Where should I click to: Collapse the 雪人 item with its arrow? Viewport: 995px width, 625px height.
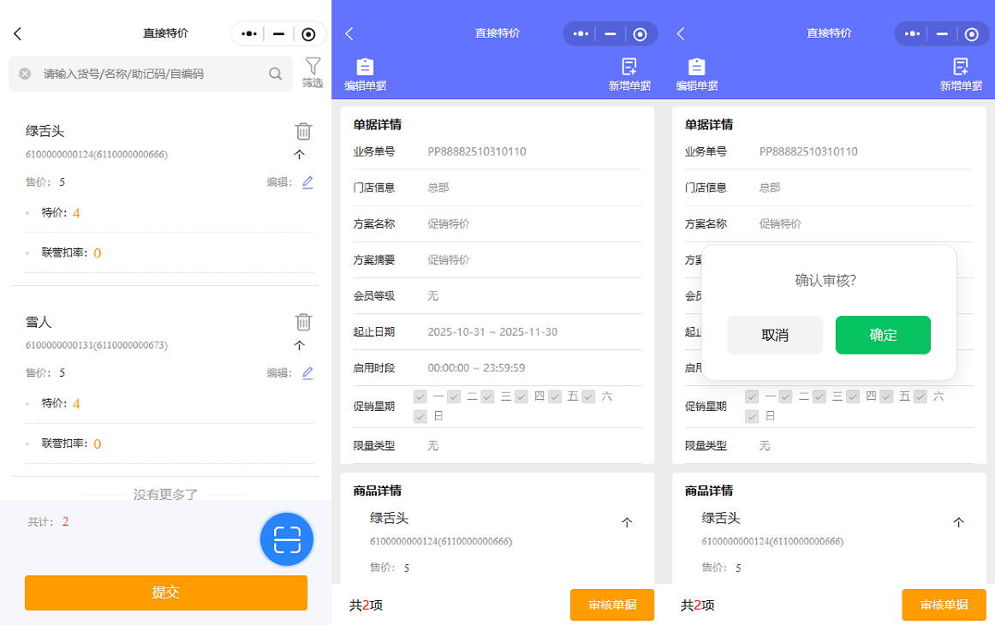pyautogui.click(x=299, y=345)
